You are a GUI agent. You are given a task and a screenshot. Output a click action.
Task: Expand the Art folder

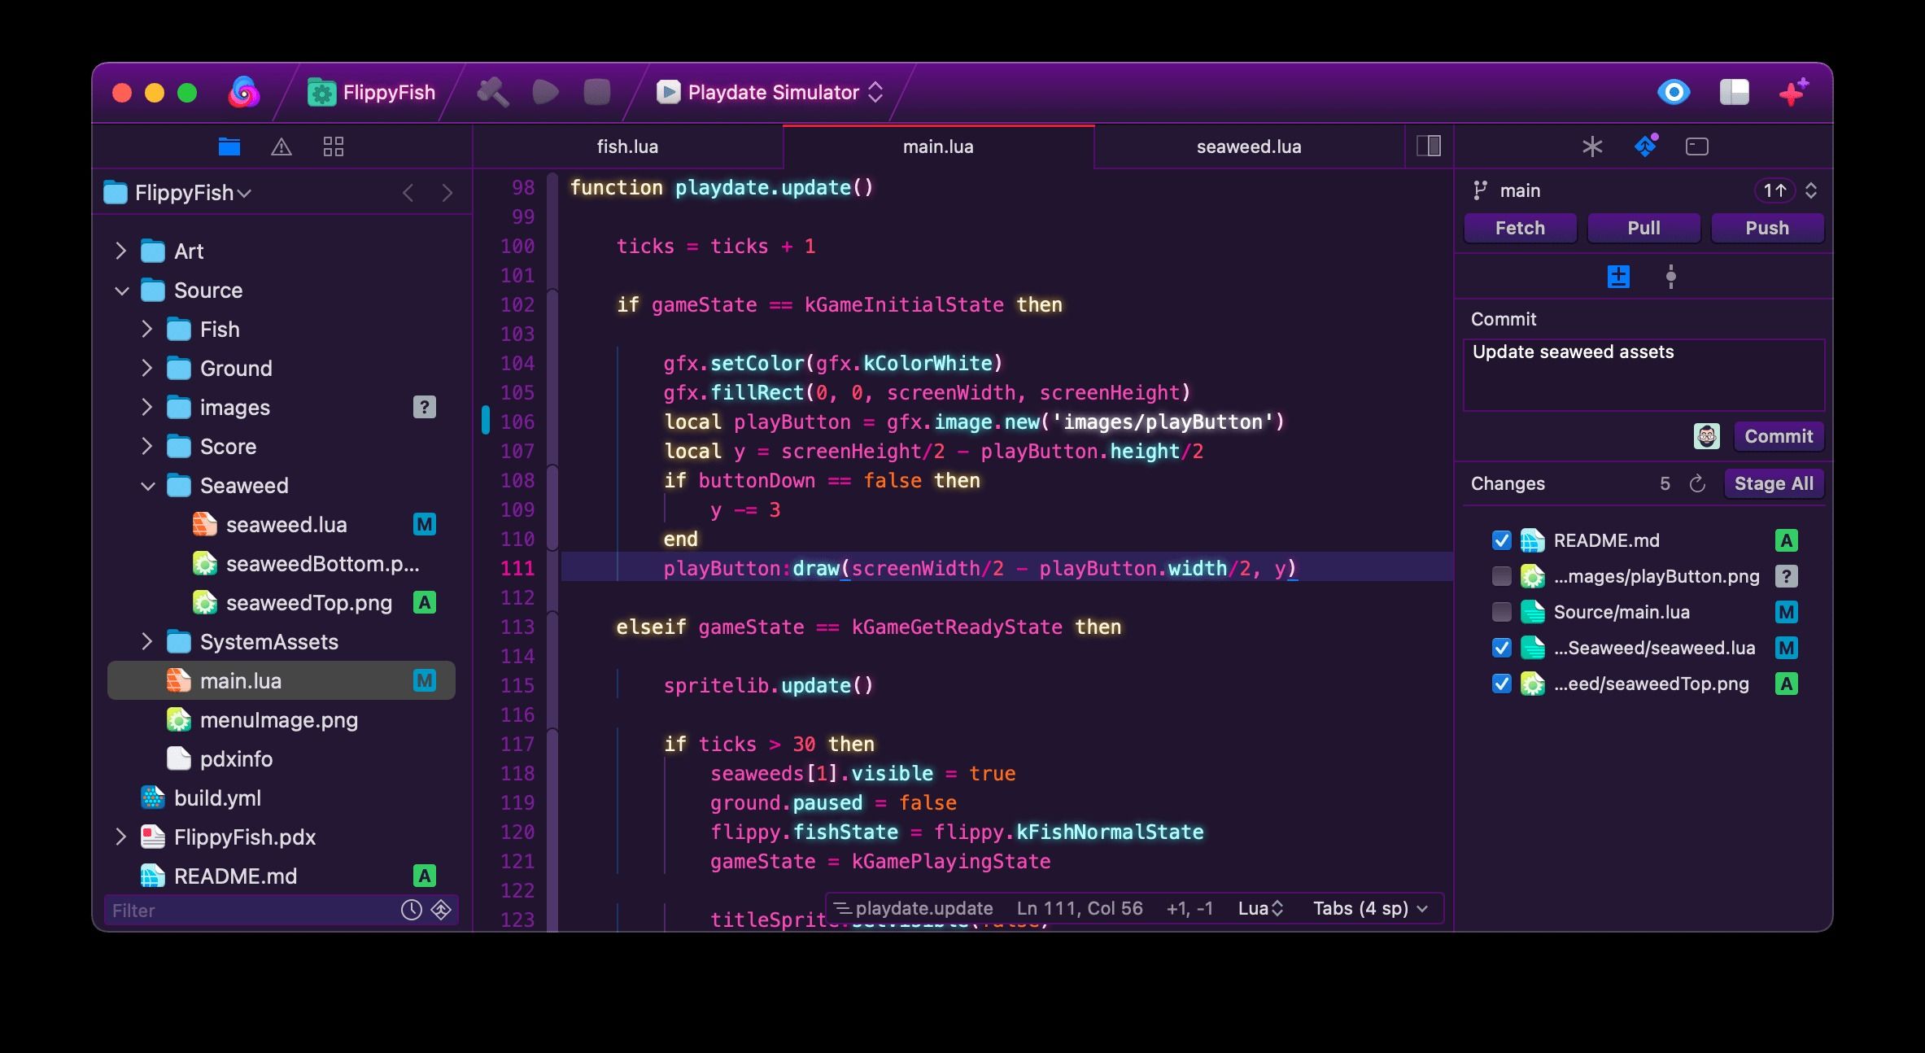[x=121, y=251]
